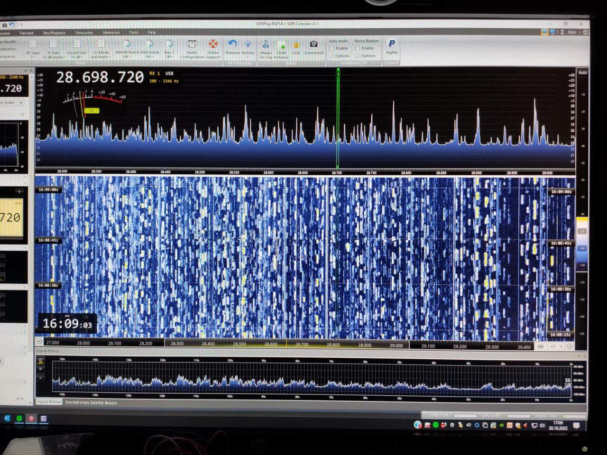Open the SDR Console taskbar icon

click(43, 419)
